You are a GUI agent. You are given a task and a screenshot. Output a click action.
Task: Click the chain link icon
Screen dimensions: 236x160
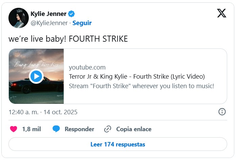coord(108,129)
